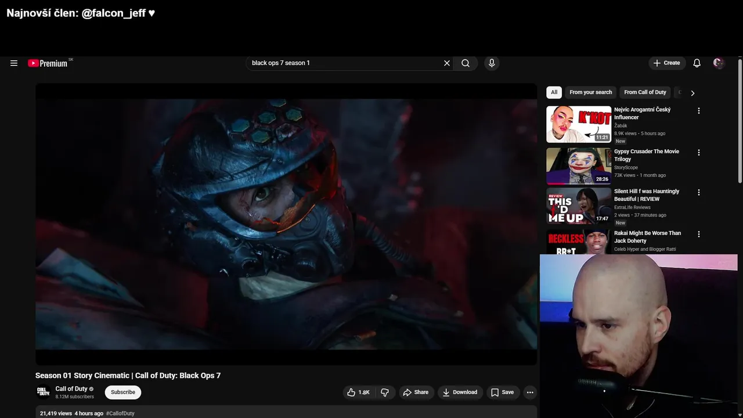Run search with magnifier button
This screenshot has height=418, width=743.
click(x=466, y=63)
